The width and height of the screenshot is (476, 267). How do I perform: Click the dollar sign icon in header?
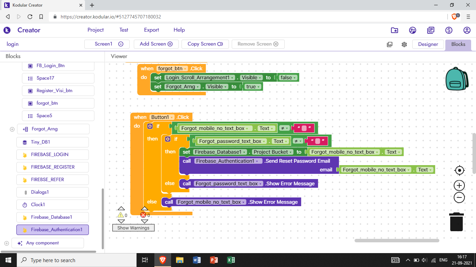[x=449, y=30]
